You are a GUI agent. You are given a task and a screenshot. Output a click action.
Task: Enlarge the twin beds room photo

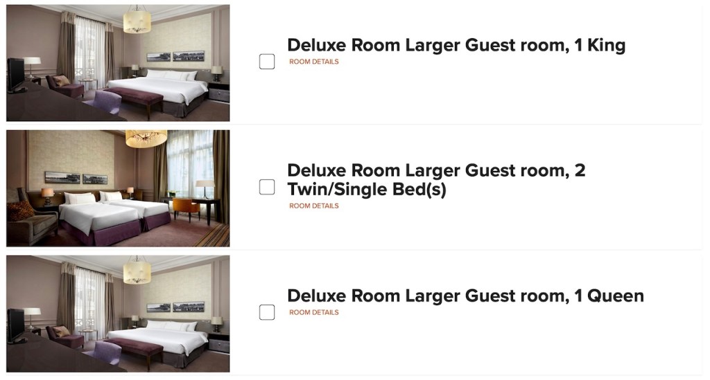pyautogui.click(x=118, y=188)
